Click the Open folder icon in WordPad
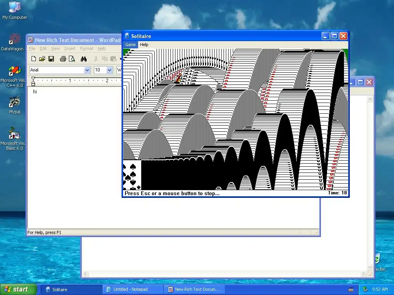The width and height of the screenshot is (394, 295). point(42,59)
